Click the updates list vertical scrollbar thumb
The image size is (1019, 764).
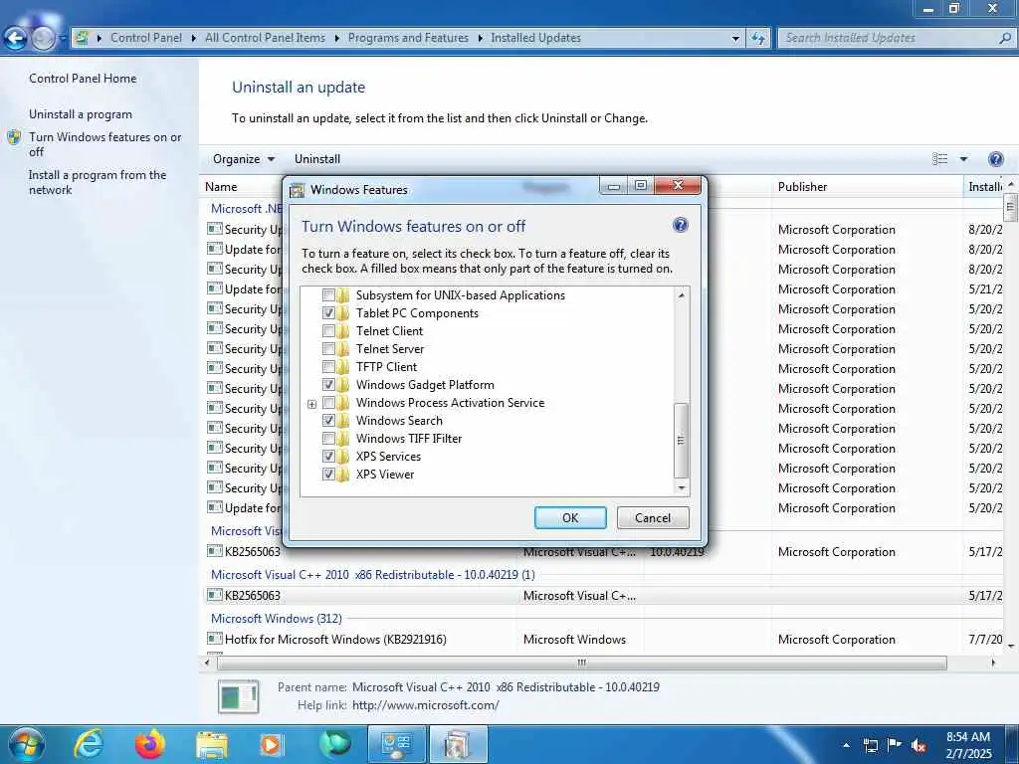1010,207
